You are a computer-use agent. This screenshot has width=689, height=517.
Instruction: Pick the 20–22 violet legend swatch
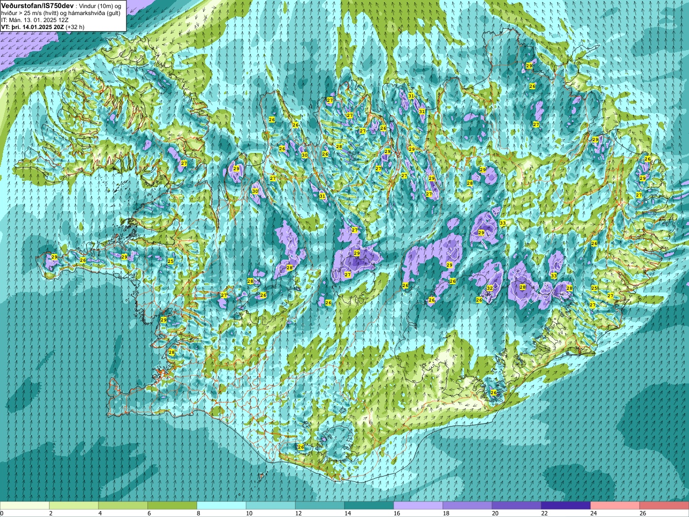tap(517, 506)
